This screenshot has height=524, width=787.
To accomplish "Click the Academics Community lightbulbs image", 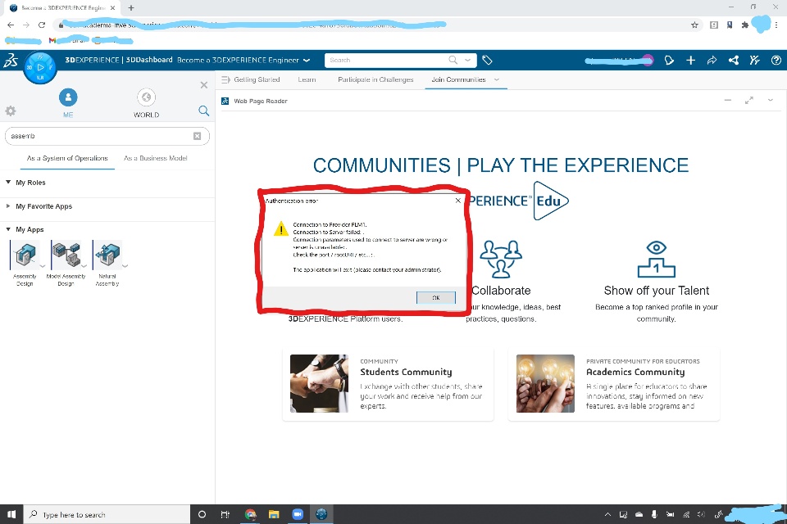I will tap(546, 384).
